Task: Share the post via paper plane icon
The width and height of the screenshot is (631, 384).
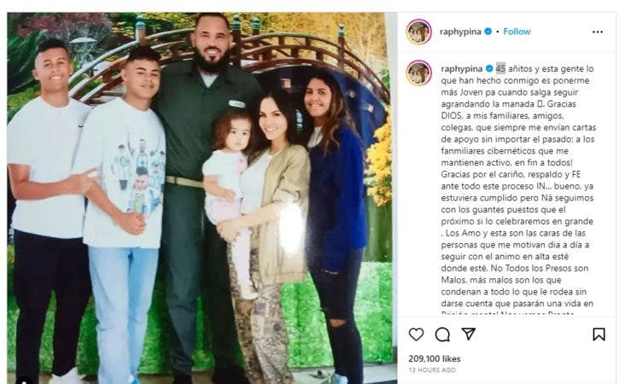Action: 469,334
